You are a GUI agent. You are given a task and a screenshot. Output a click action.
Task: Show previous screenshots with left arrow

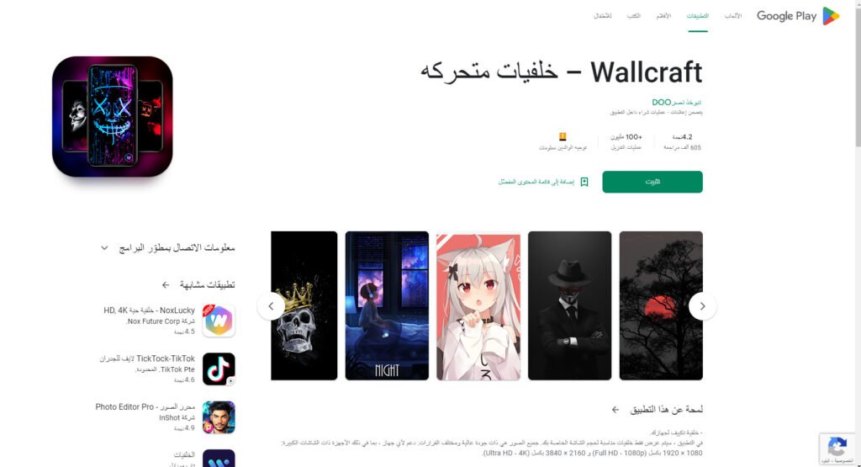click(272, 306)
